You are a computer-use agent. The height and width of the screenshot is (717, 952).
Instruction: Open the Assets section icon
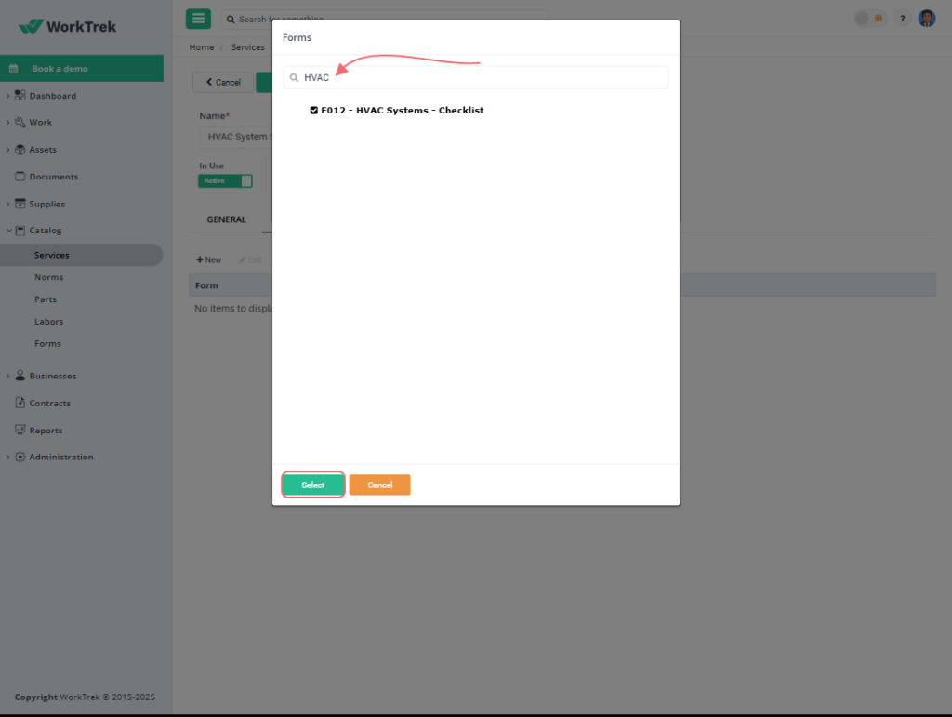pos(20,149)
